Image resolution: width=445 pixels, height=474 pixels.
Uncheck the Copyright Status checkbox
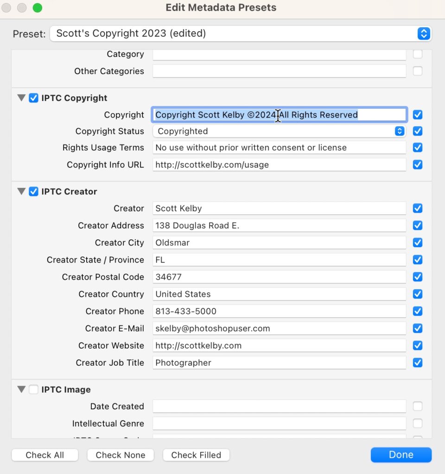418,131
